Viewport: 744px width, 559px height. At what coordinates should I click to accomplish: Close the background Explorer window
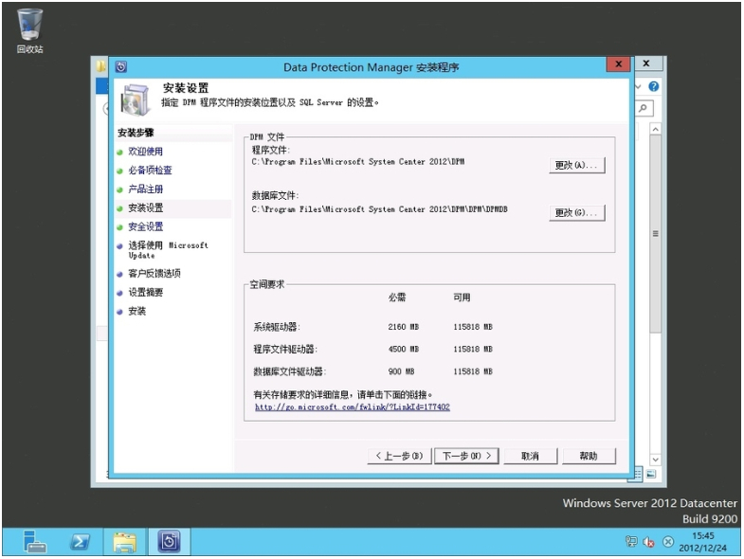[645, 63]
